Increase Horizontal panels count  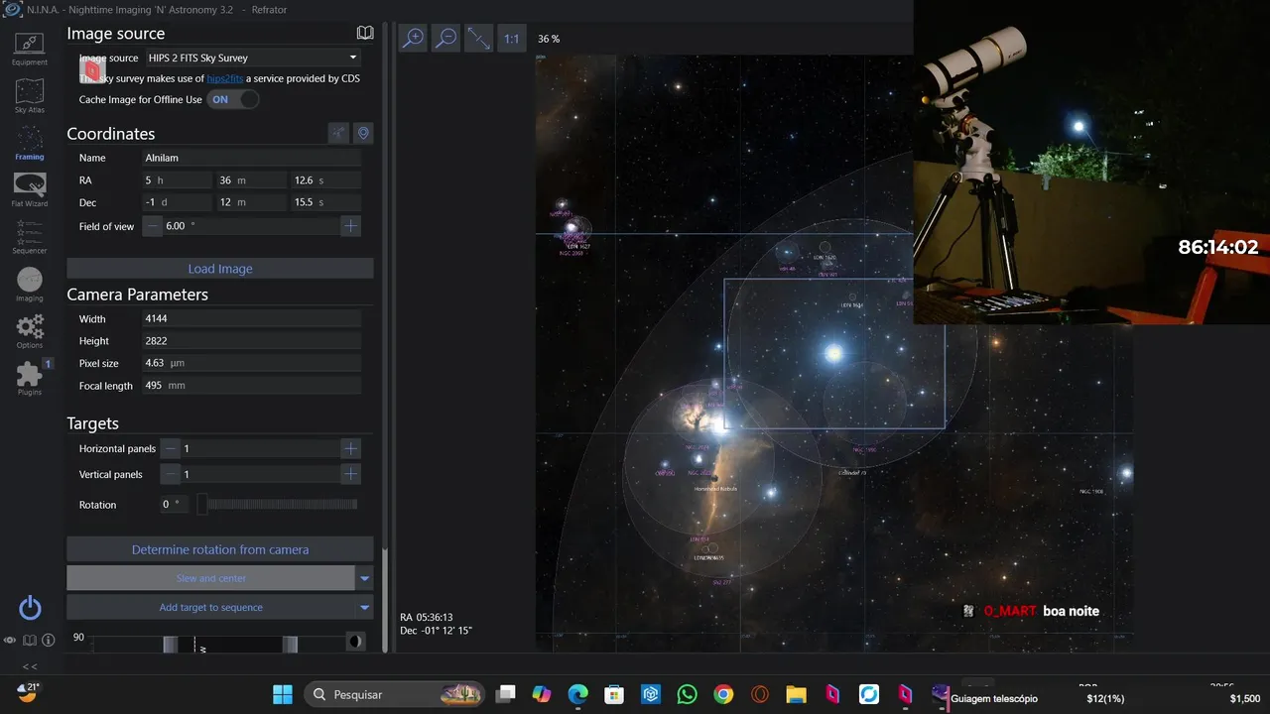[350, 449]
